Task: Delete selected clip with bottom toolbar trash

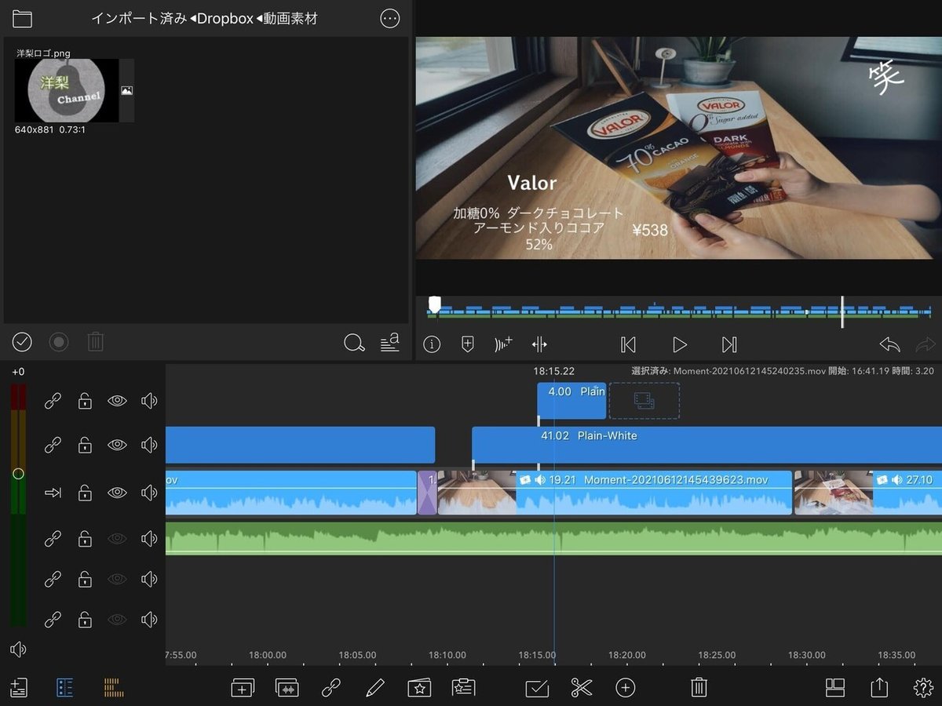Action: pos(699,688)
